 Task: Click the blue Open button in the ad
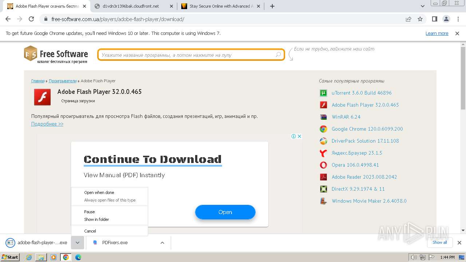[225, 212]
